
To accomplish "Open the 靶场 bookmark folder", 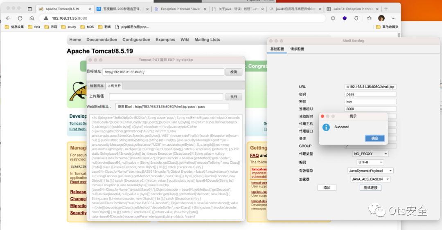I will coord(104,27).
